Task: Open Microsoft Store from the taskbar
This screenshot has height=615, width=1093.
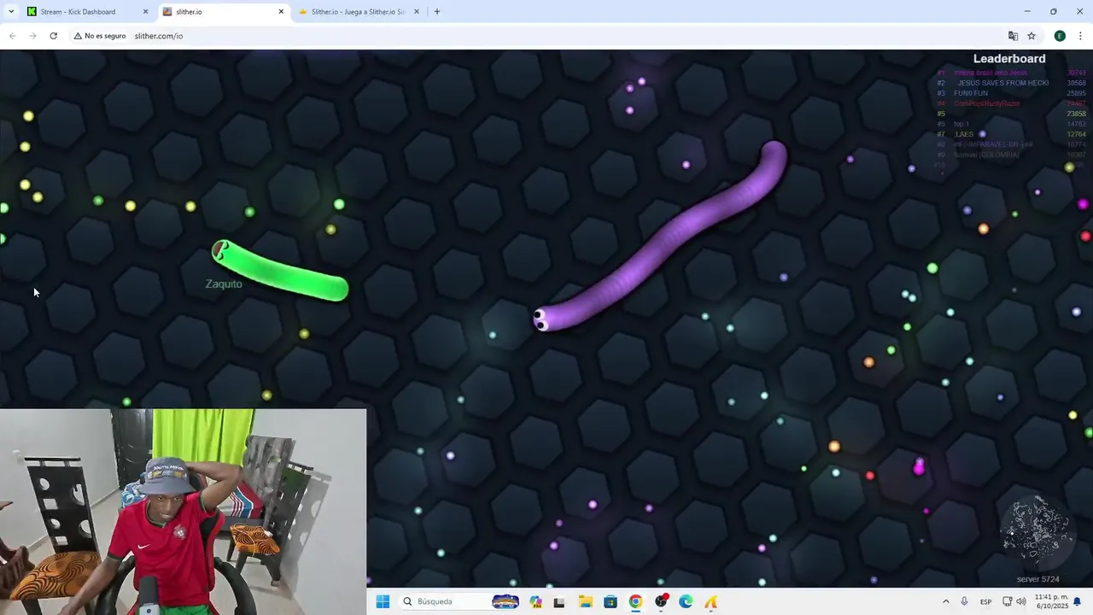Action: coord(611,601)
